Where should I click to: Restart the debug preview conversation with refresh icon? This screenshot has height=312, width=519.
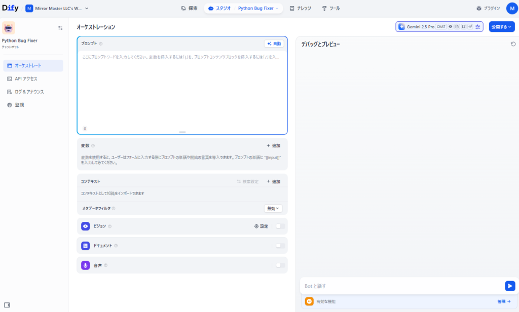[x=513, y=45]
